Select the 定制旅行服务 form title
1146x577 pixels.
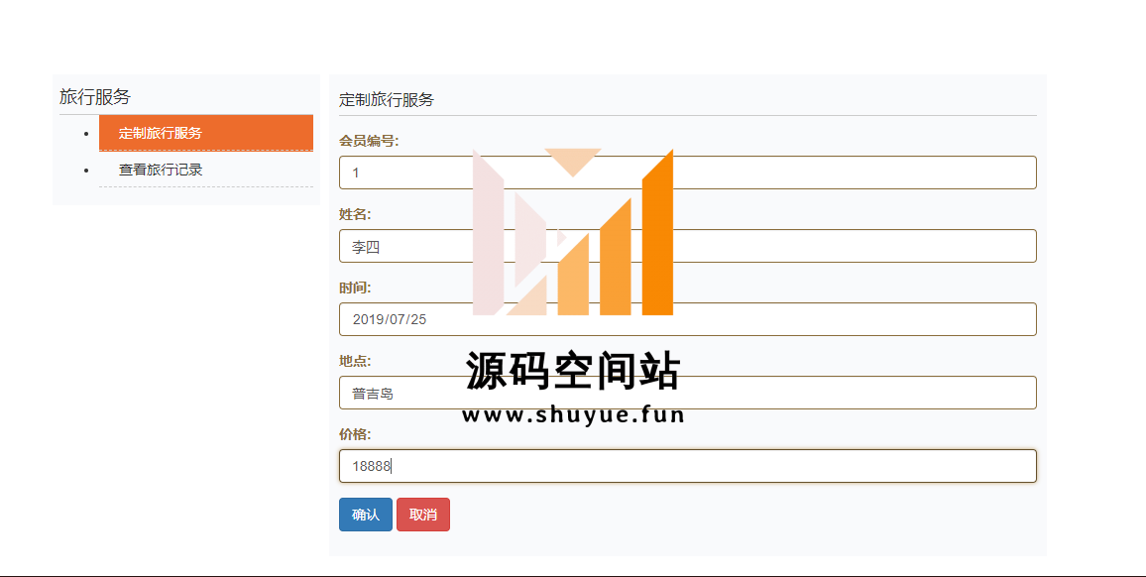pos(387,100)
